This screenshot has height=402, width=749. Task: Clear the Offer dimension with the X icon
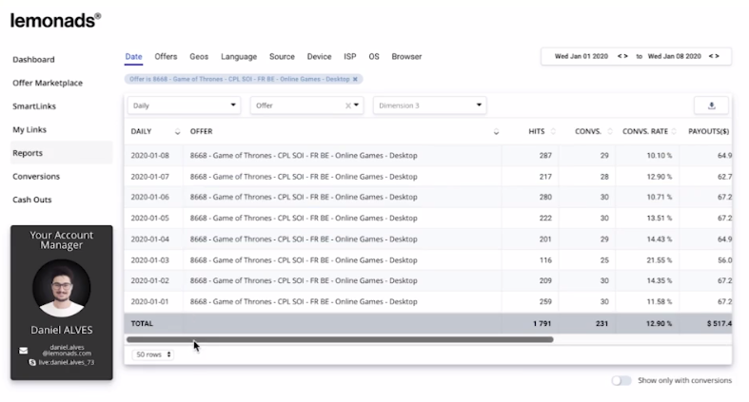coord(348,105)
